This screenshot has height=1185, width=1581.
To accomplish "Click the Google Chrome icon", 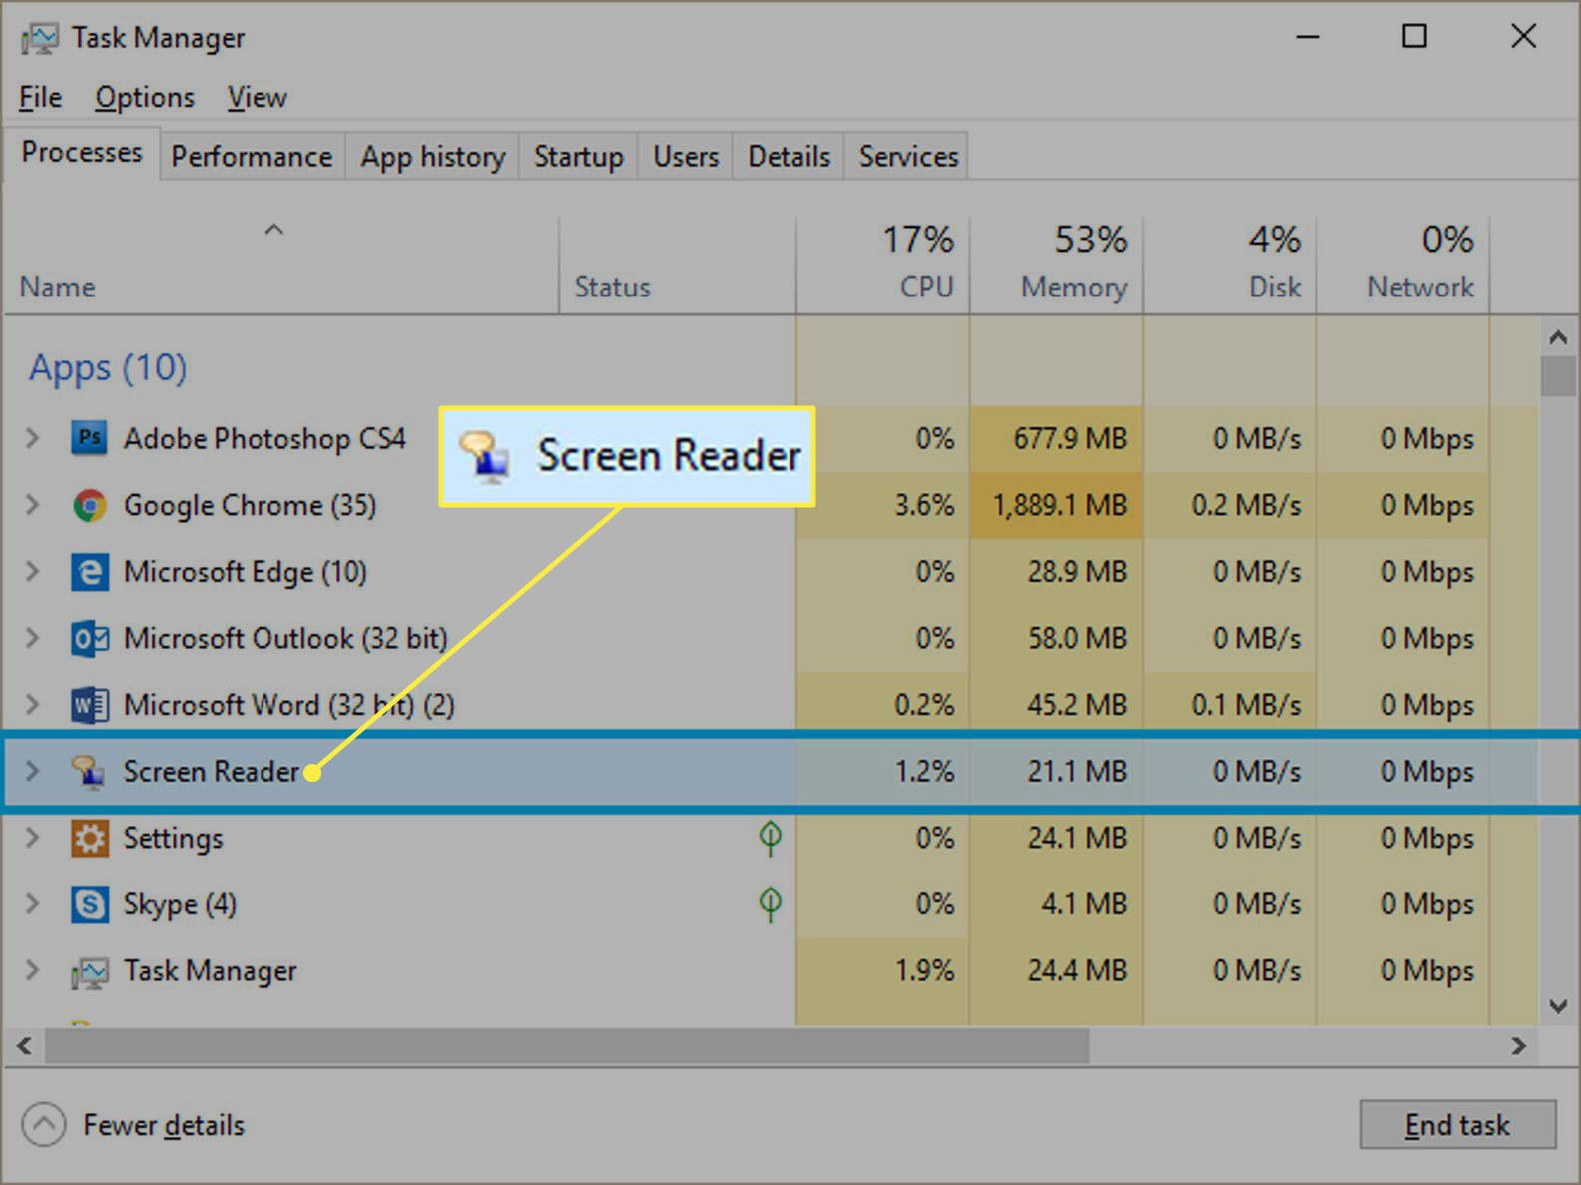I will coord(90,505).
